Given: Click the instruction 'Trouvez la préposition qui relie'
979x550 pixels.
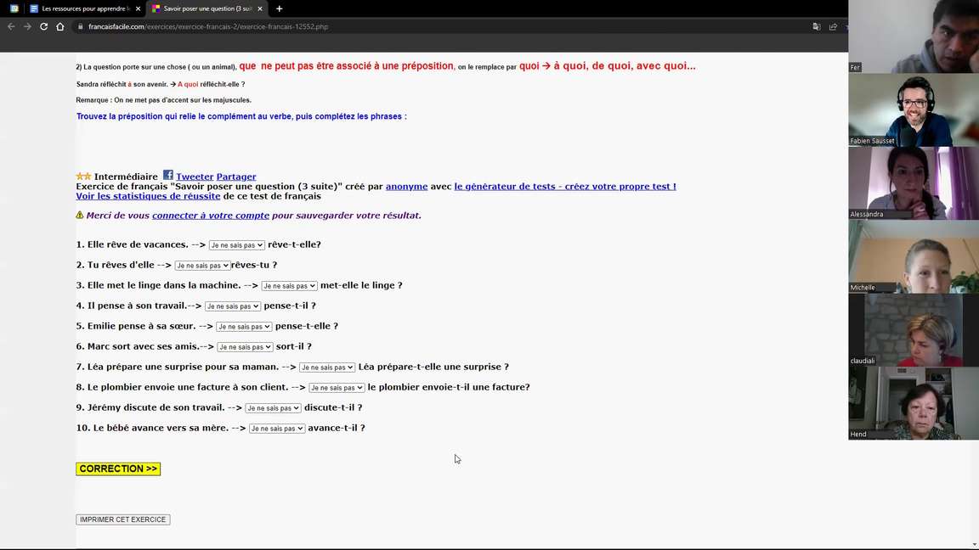Looking at the screenshot, I should (241, 116).
